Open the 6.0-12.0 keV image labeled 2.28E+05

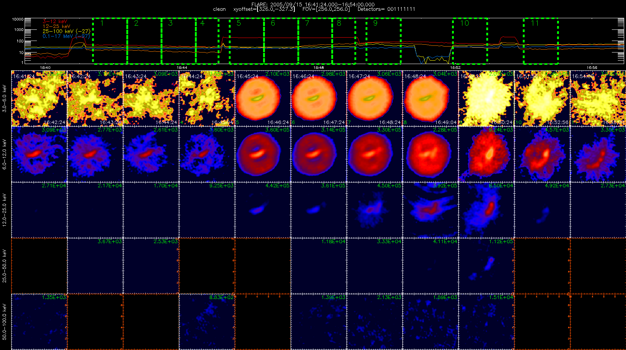[430, 154]
